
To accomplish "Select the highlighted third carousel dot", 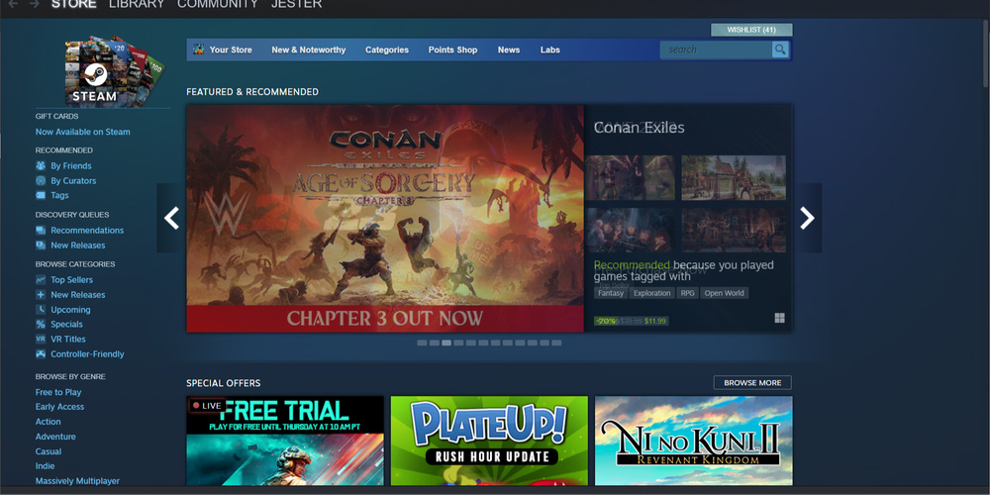I will [x=446, y=343].
